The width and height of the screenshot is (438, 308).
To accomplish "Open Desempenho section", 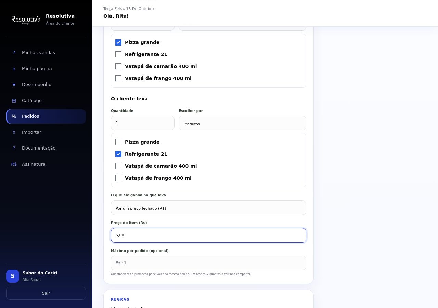I will point(46,85).
